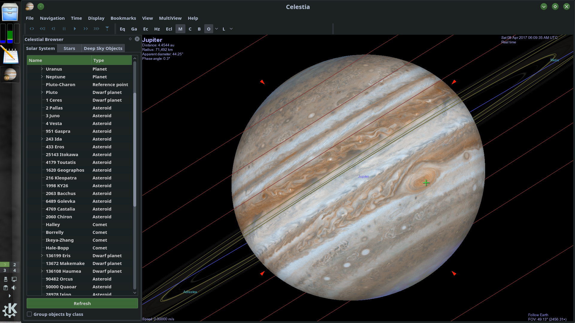
Task: Expand the Neptune tree row
Action: point(42,77)
